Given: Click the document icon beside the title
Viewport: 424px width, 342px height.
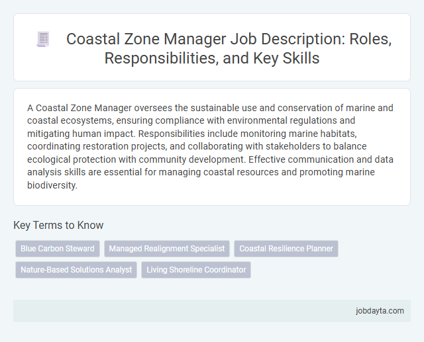Looking at the screenshot, I should coord(43,39).
